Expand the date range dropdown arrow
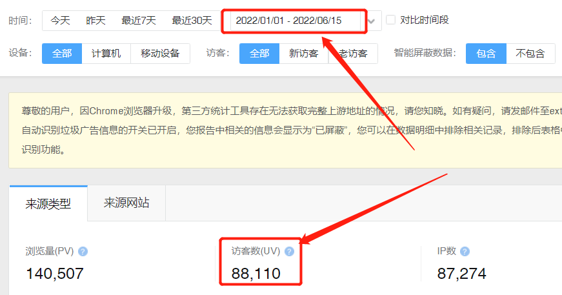Screen dimensions: 562x295 [372, 21]
